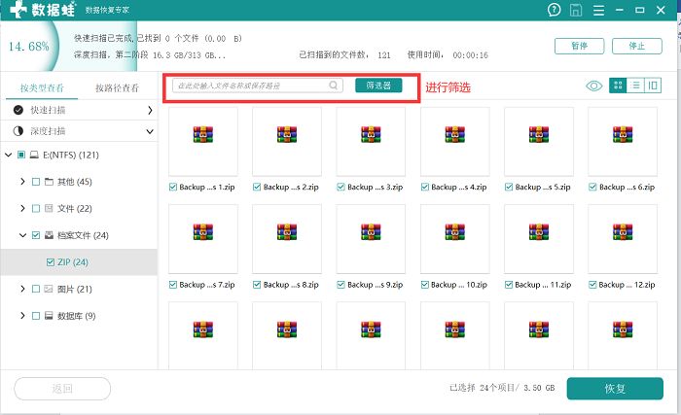Switch to the 按路径查看 tab
681x415 pixels.
[x=118, y=88]
